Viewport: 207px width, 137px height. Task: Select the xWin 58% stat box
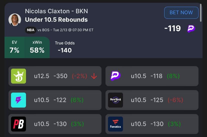click(x=37, y=47)
